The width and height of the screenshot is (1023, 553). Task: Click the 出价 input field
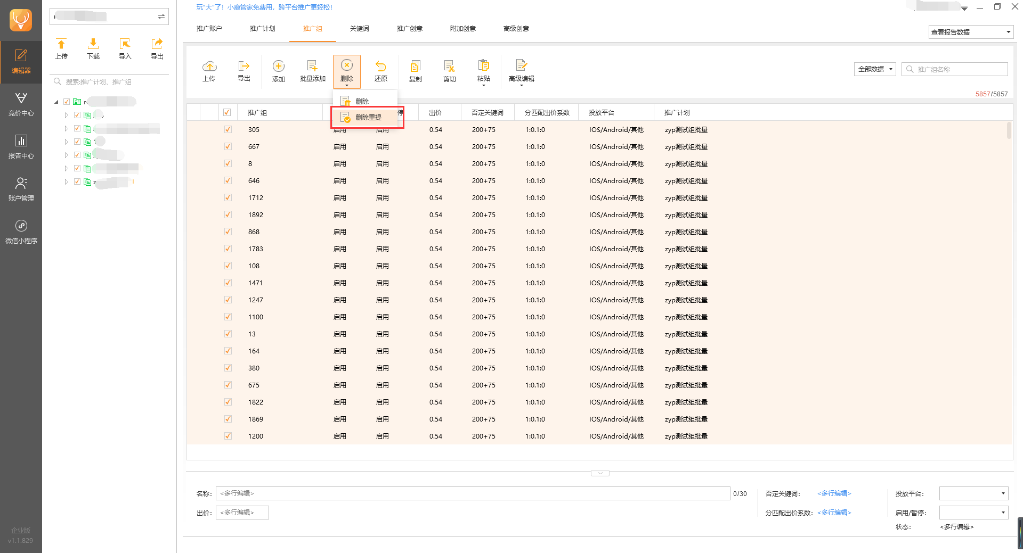(x=242, y=513)
